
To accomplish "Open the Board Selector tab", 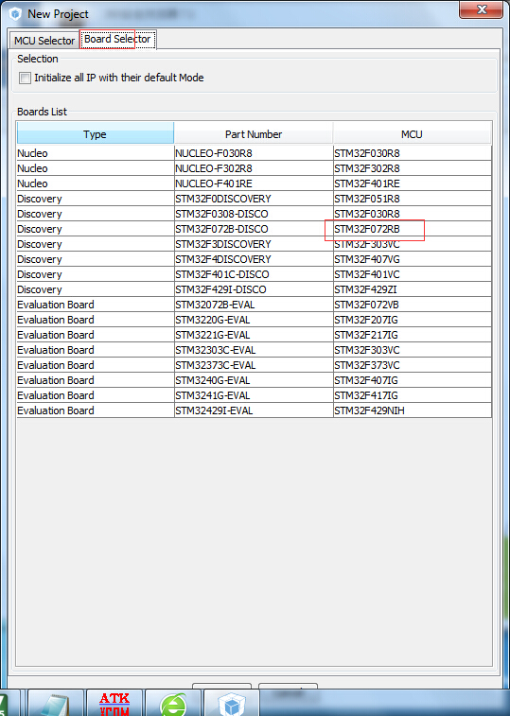I will 117,40.
